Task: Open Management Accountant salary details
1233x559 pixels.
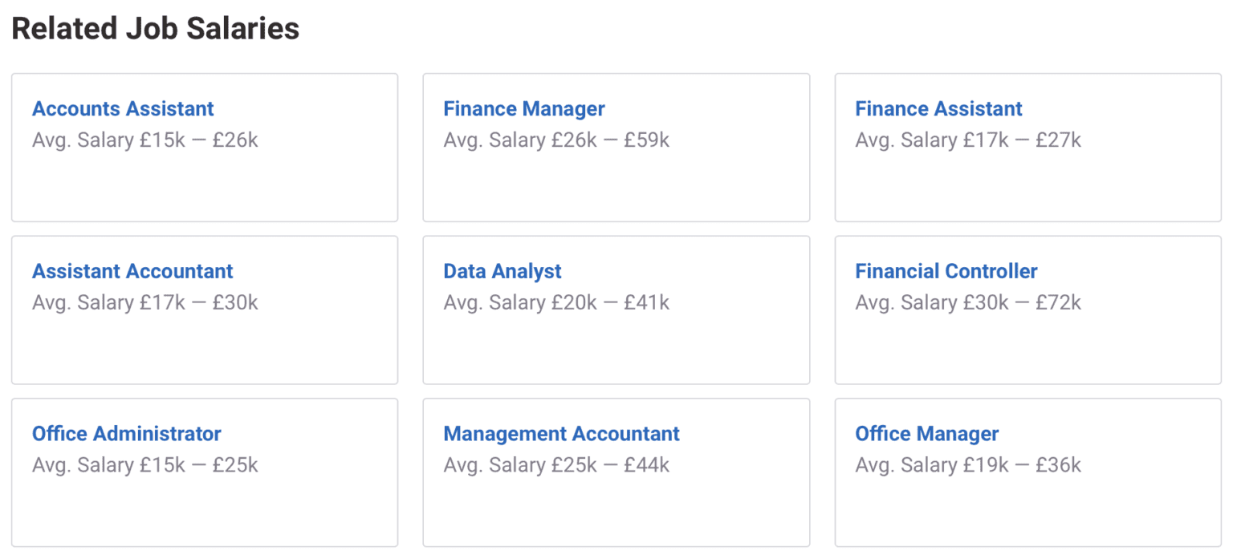Action: point(561,434)
